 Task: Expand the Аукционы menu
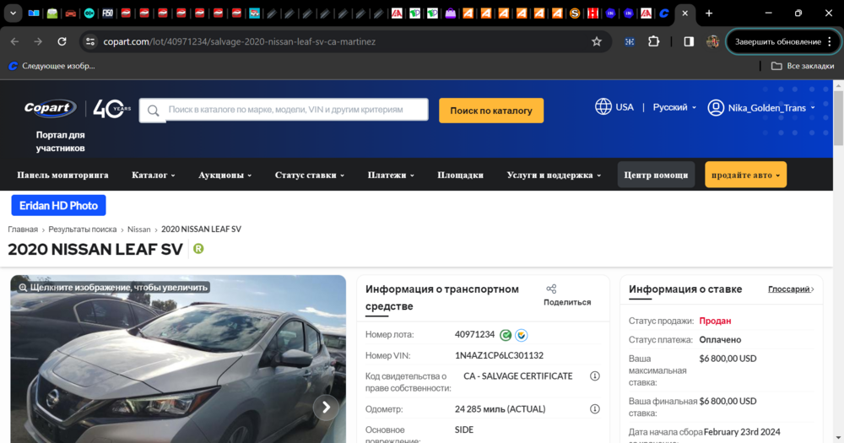pos(225,175)
